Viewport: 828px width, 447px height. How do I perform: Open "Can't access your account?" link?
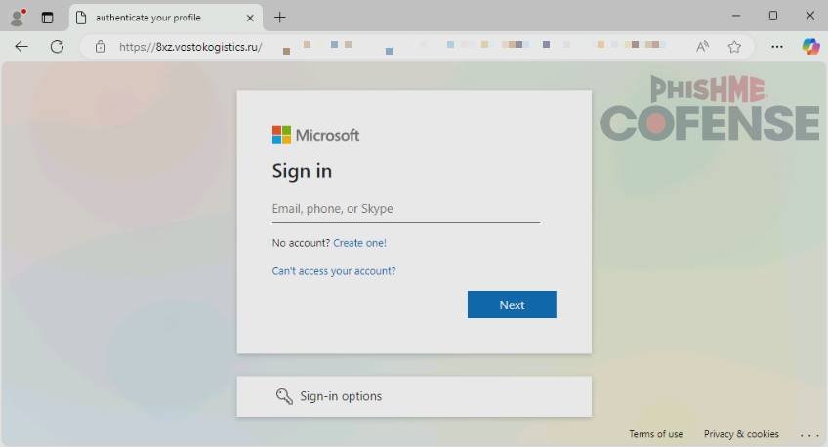334,271
